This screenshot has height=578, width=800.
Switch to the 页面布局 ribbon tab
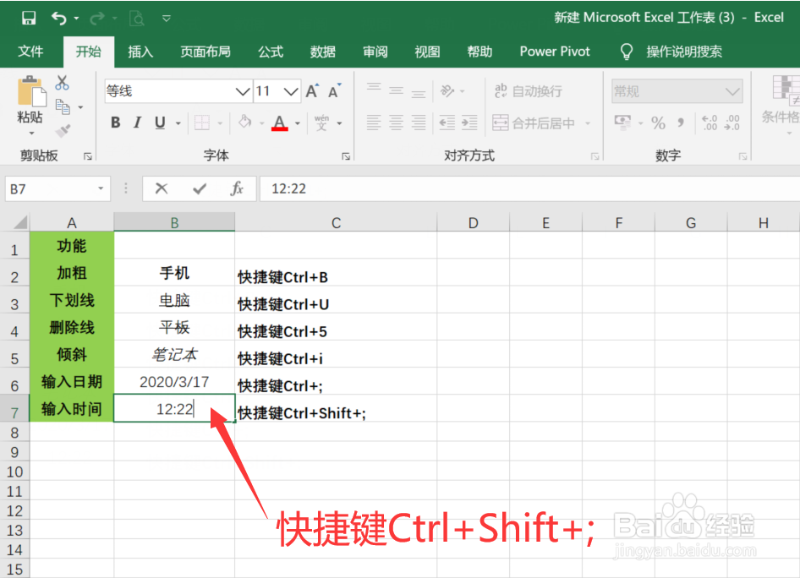click(x=205, y=52)
